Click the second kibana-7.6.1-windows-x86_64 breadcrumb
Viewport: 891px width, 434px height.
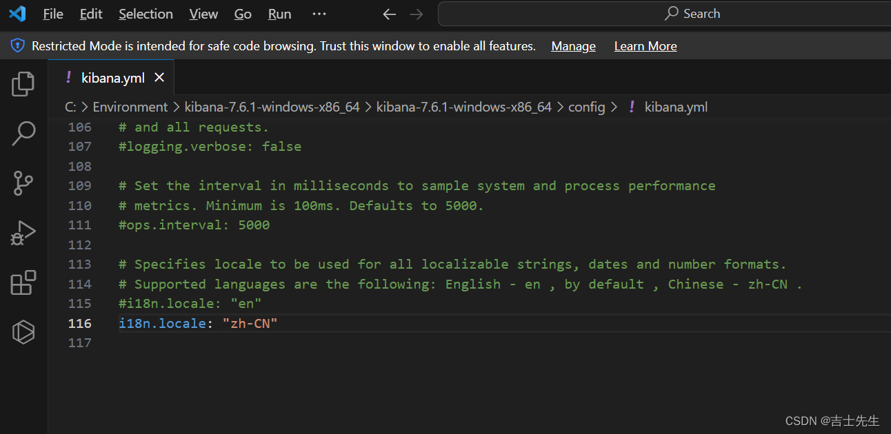click(464, 107)
